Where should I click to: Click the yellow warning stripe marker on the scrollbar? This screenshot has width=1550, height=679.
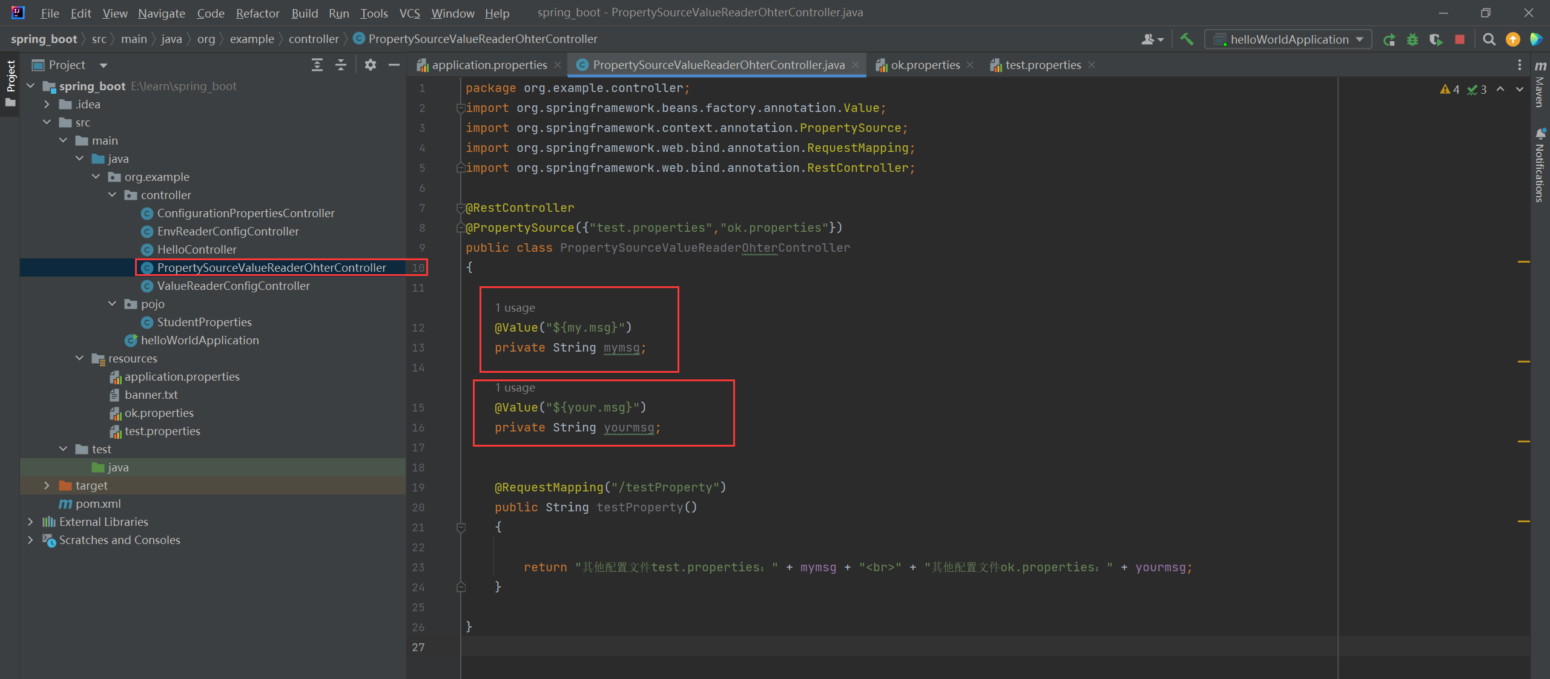coord(1523,261)
